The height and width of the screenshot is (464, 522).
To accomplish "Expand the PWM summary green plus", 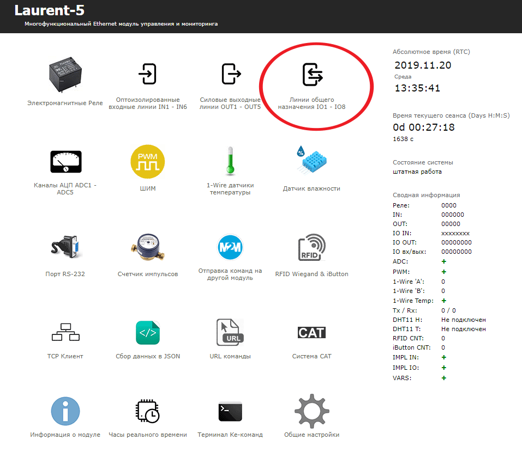I will tap(443, 271).
